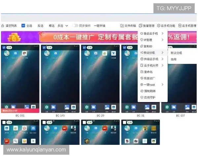Screen dimensions: 198x158
Task: Choose 应用守护 from the menu
Action: [152, 97]
